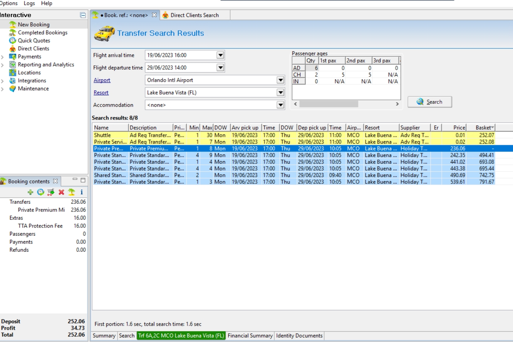Screen dimensions: 513x342
Task: Click the green plus add icon
Action: pos(30,192)
